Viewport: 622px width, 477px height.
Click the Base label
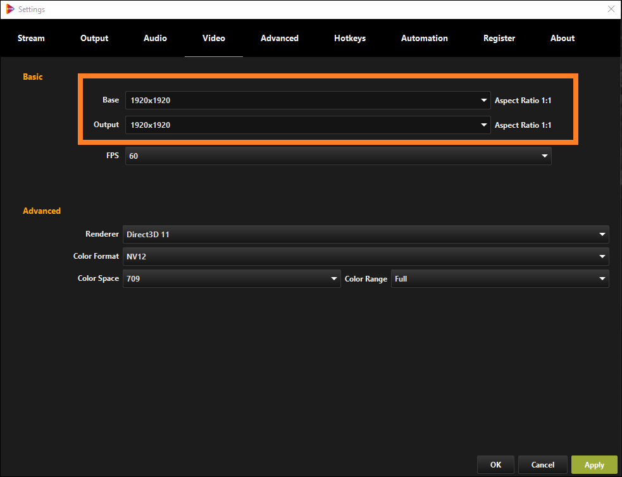(x=111, y=100)
